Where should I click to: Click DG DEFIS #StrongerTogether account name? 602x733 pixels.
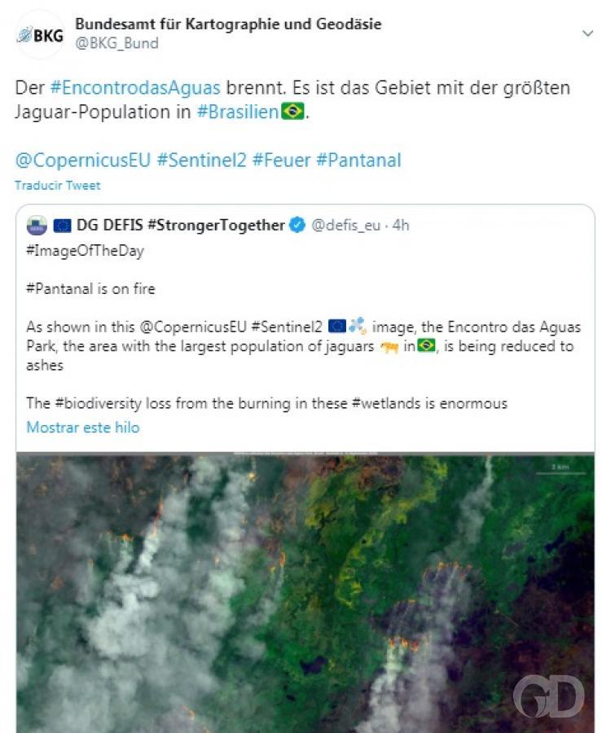(x=181, y=226)
